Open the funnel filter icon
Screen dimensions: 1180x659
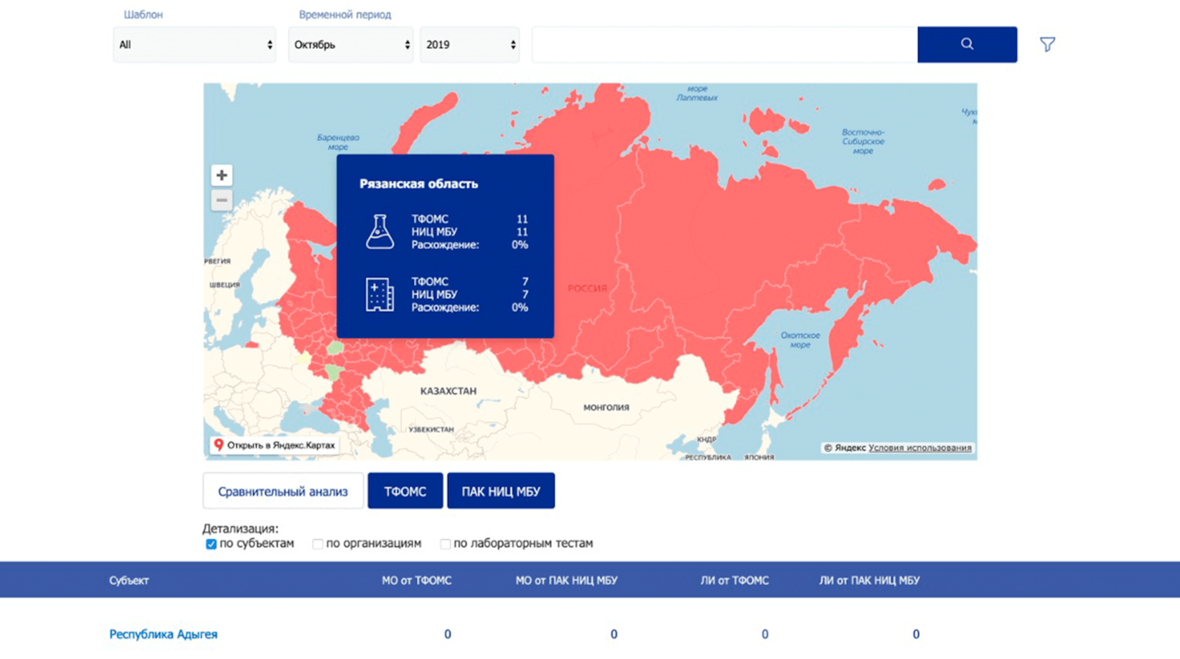click(1047, 44)
